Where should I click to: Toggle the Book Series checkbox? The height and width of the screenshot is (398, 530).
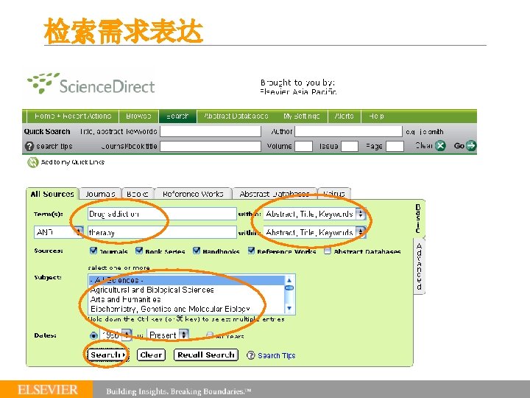tap(139, 251)
